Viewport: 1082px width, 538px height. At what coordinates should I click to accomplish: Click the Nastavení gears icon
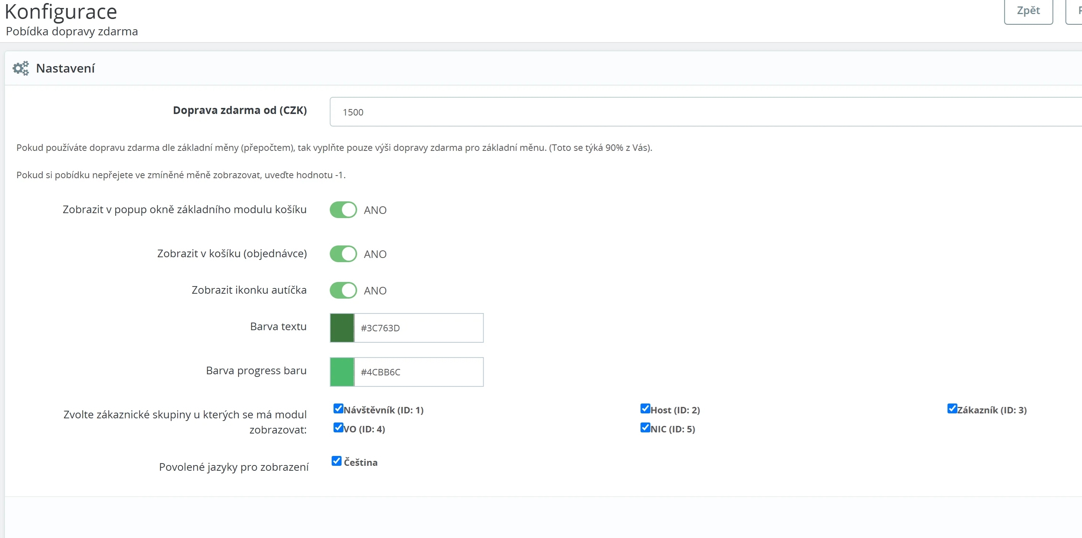tap(21, 68)
